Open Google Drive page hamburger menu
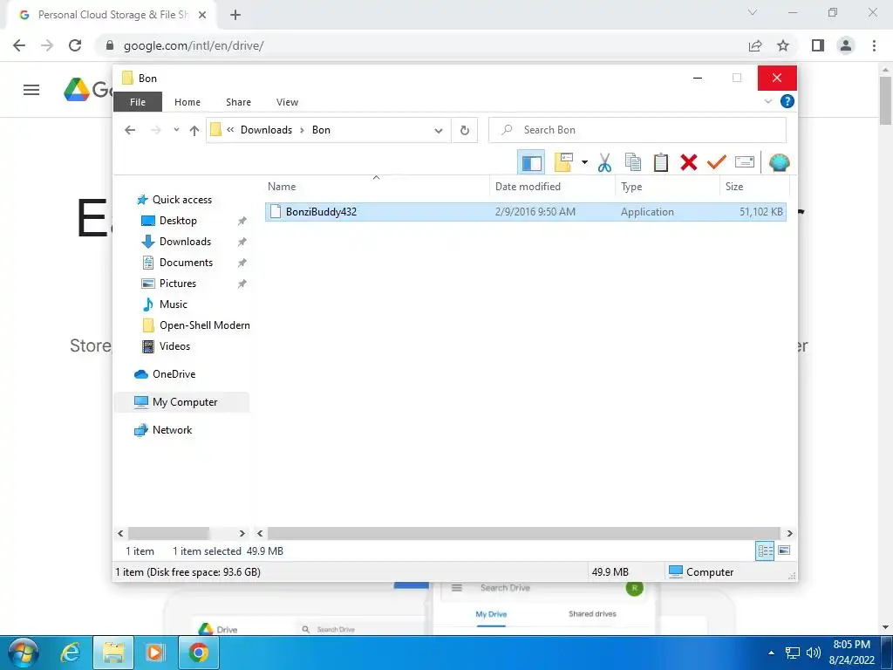Viewport: 893px width, 670px height. [31, 90]
